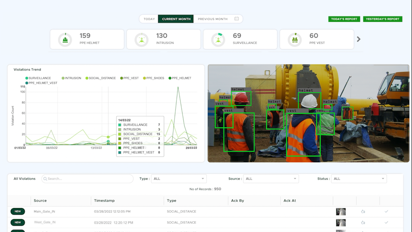Click the Main_Gate_IN violation snapshot thumbnail
The height and width of the screenshot is (232, 412).
(341, 211)
